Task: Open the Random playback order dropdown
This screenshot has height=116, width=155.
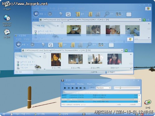Action: [104, 88]
